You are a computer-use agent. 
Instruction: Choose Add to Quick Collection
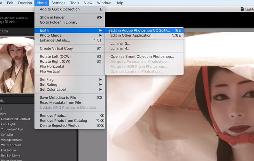click(x=70, y=9)
